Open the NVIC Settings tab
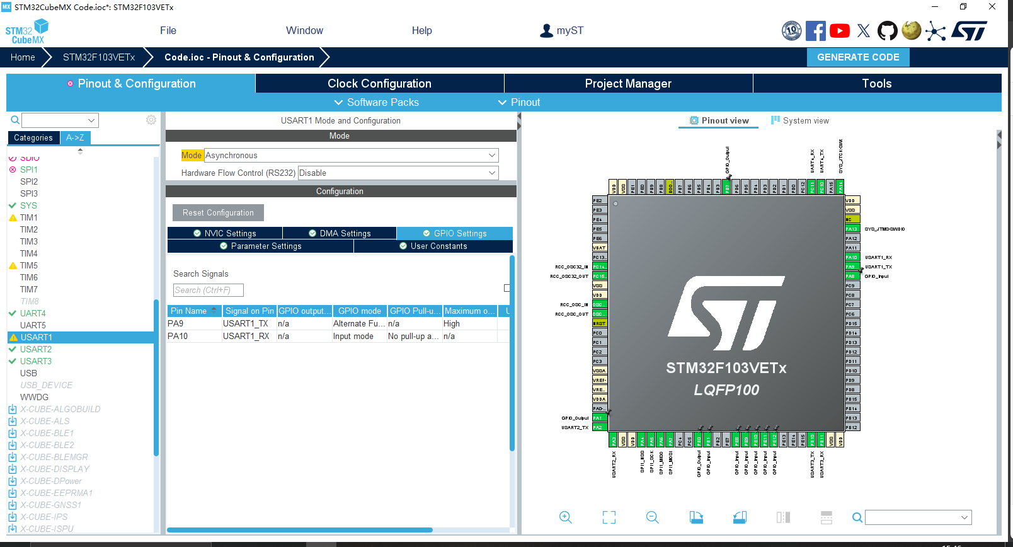 pyautogui.click(x=225, y=233)
